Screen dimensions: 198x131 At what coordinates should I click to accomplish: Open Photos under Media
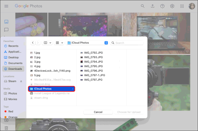(13, 93)
